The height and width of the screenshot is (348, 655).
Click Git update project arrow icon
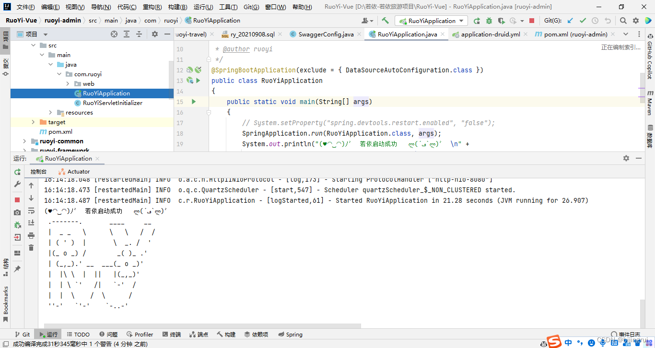(x=570, y=21)
